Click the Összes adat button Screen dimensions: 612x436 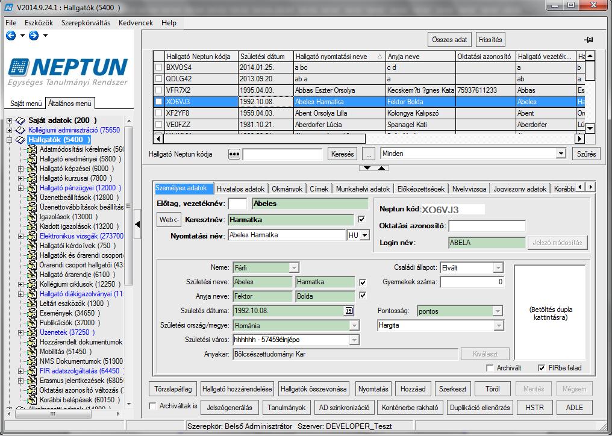pos(449,40)
